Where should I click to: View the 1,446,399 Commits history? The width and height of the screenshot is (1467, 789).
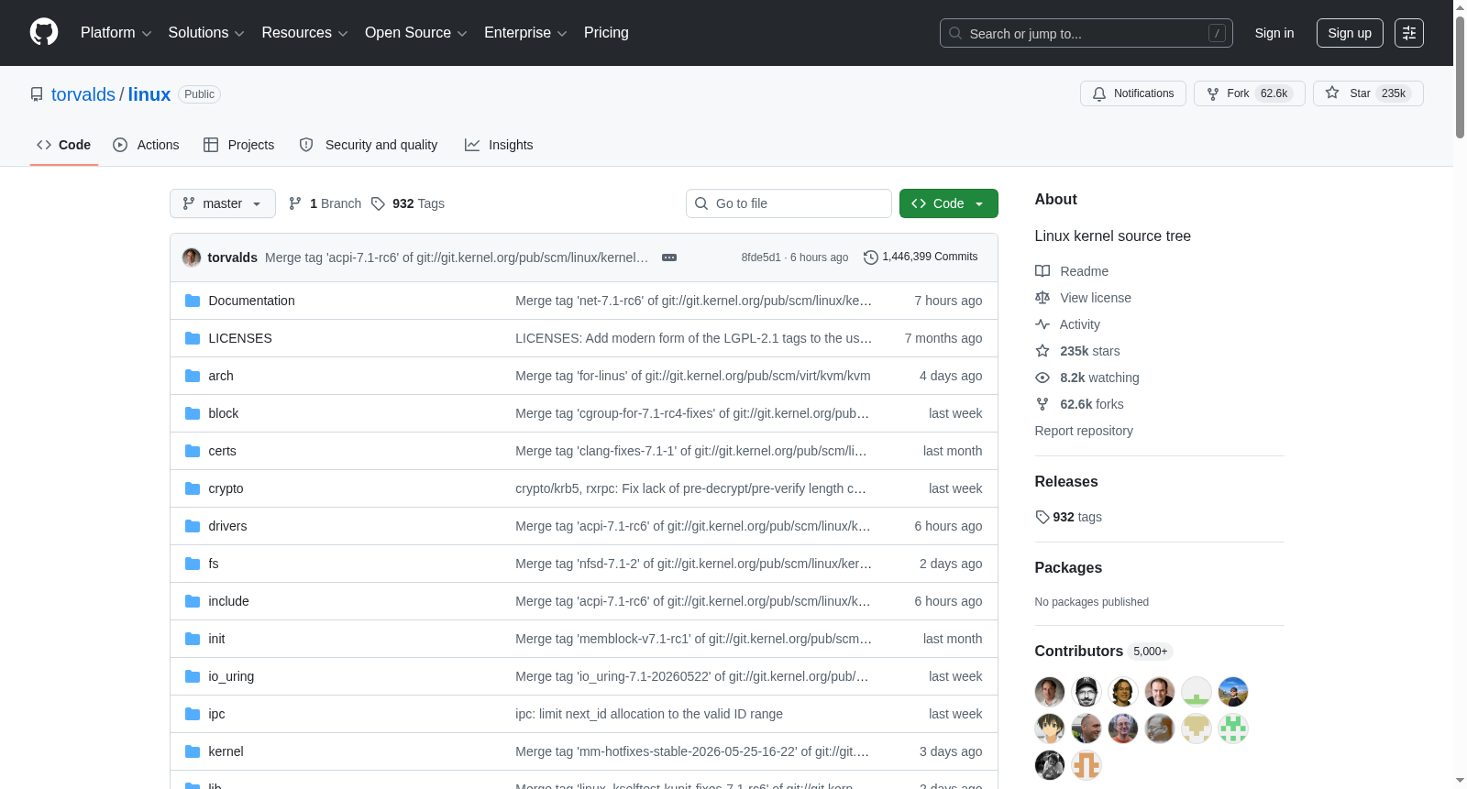[921, 258]
